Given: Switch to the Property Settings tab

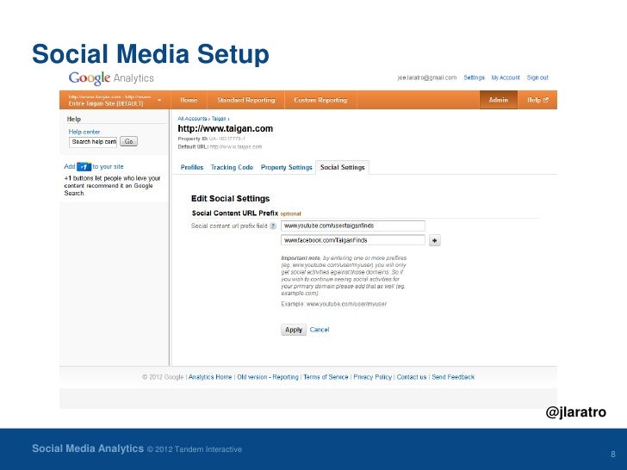Looking at the screenshot, I should (286, 168).
